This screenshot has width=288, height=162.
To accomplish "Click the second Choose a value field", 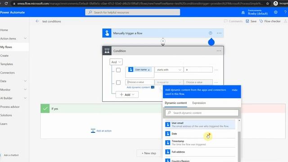I will tap(198, 82).
